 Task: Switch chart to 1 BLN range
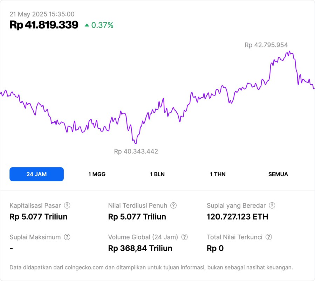coord(157,174)
